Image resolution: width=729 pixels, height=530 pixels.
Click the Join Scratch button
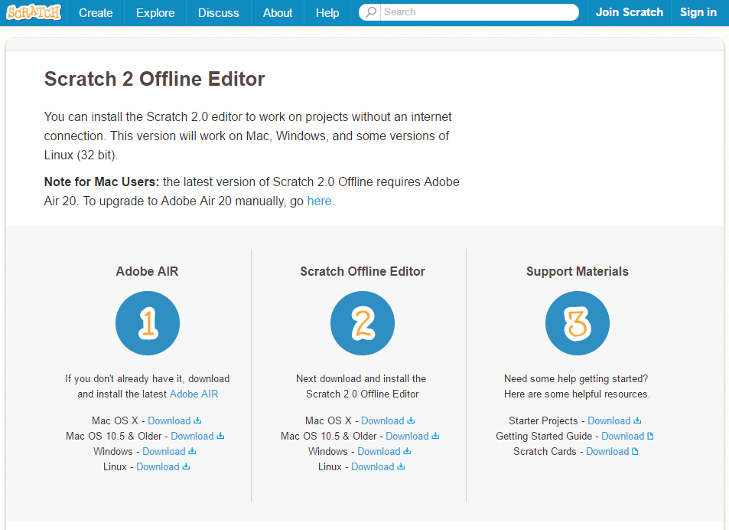point(630,12)
